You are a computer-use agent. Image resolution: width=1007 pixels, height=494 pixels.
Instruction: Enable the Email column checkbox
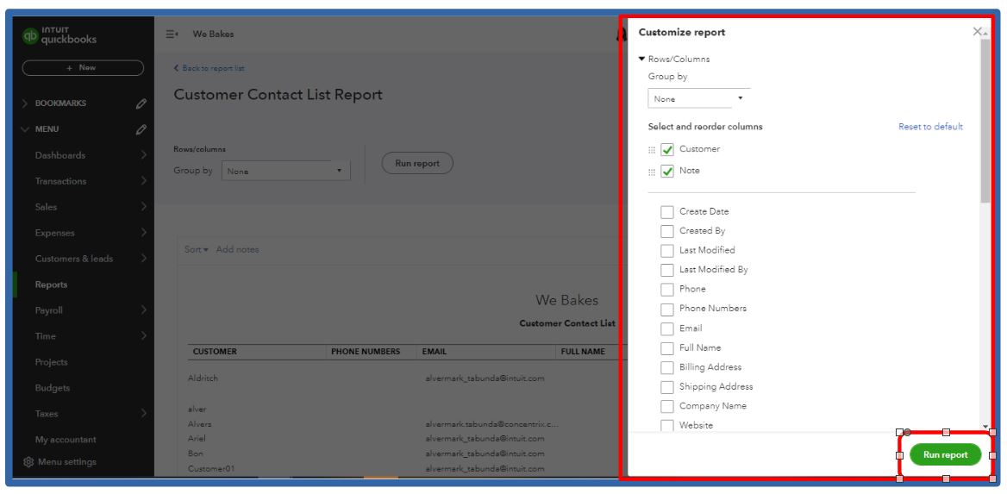click(667, 328)
